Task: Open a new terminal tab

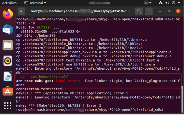Action: [21, 11]
